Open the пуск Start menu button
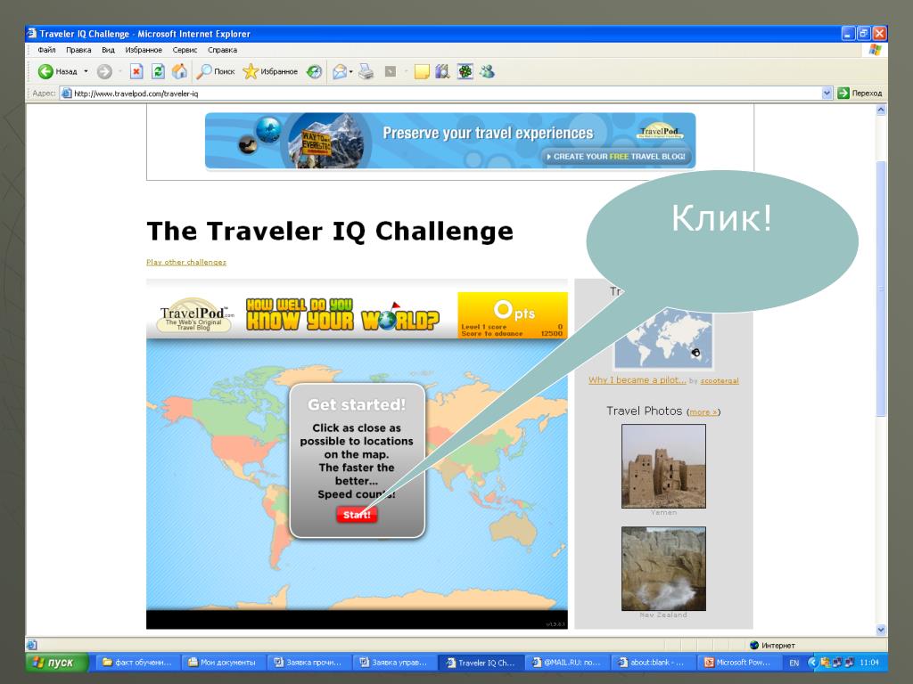 tap(56, 663)
